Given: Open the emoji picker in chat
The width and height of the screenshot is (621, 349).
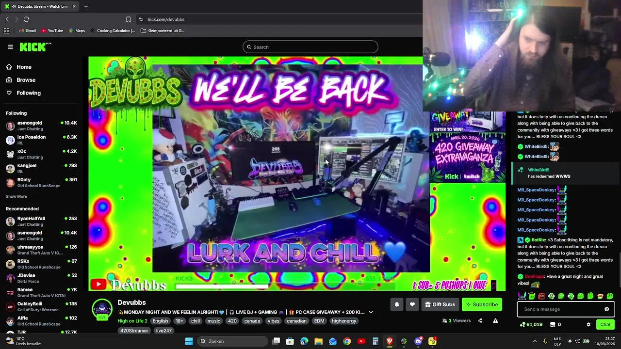Looking at the screenshot, I should (606, 309).
